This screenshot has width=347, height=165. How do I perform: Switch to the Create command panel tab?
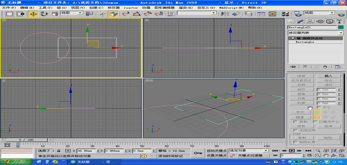pyautogui.click(x=290, y=21)
